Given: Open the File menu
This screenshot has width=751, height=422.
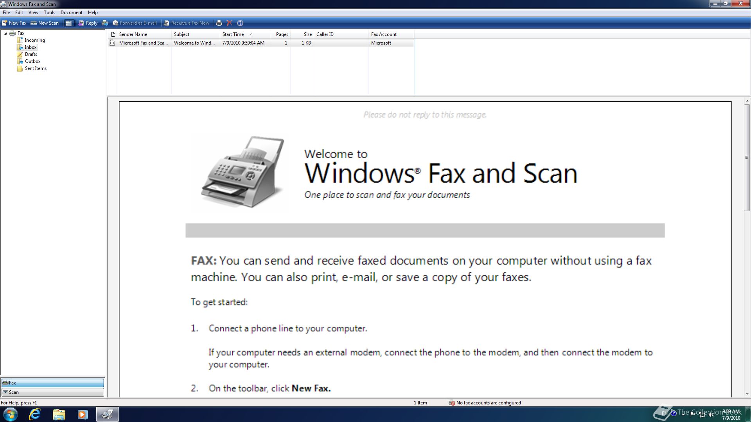Looking at the screenshot, I should click(x=6, y=13).
